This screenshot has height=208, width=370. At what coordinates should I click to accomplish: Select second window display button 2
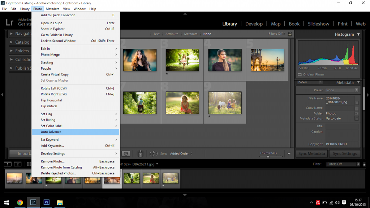tap(18, 164)
